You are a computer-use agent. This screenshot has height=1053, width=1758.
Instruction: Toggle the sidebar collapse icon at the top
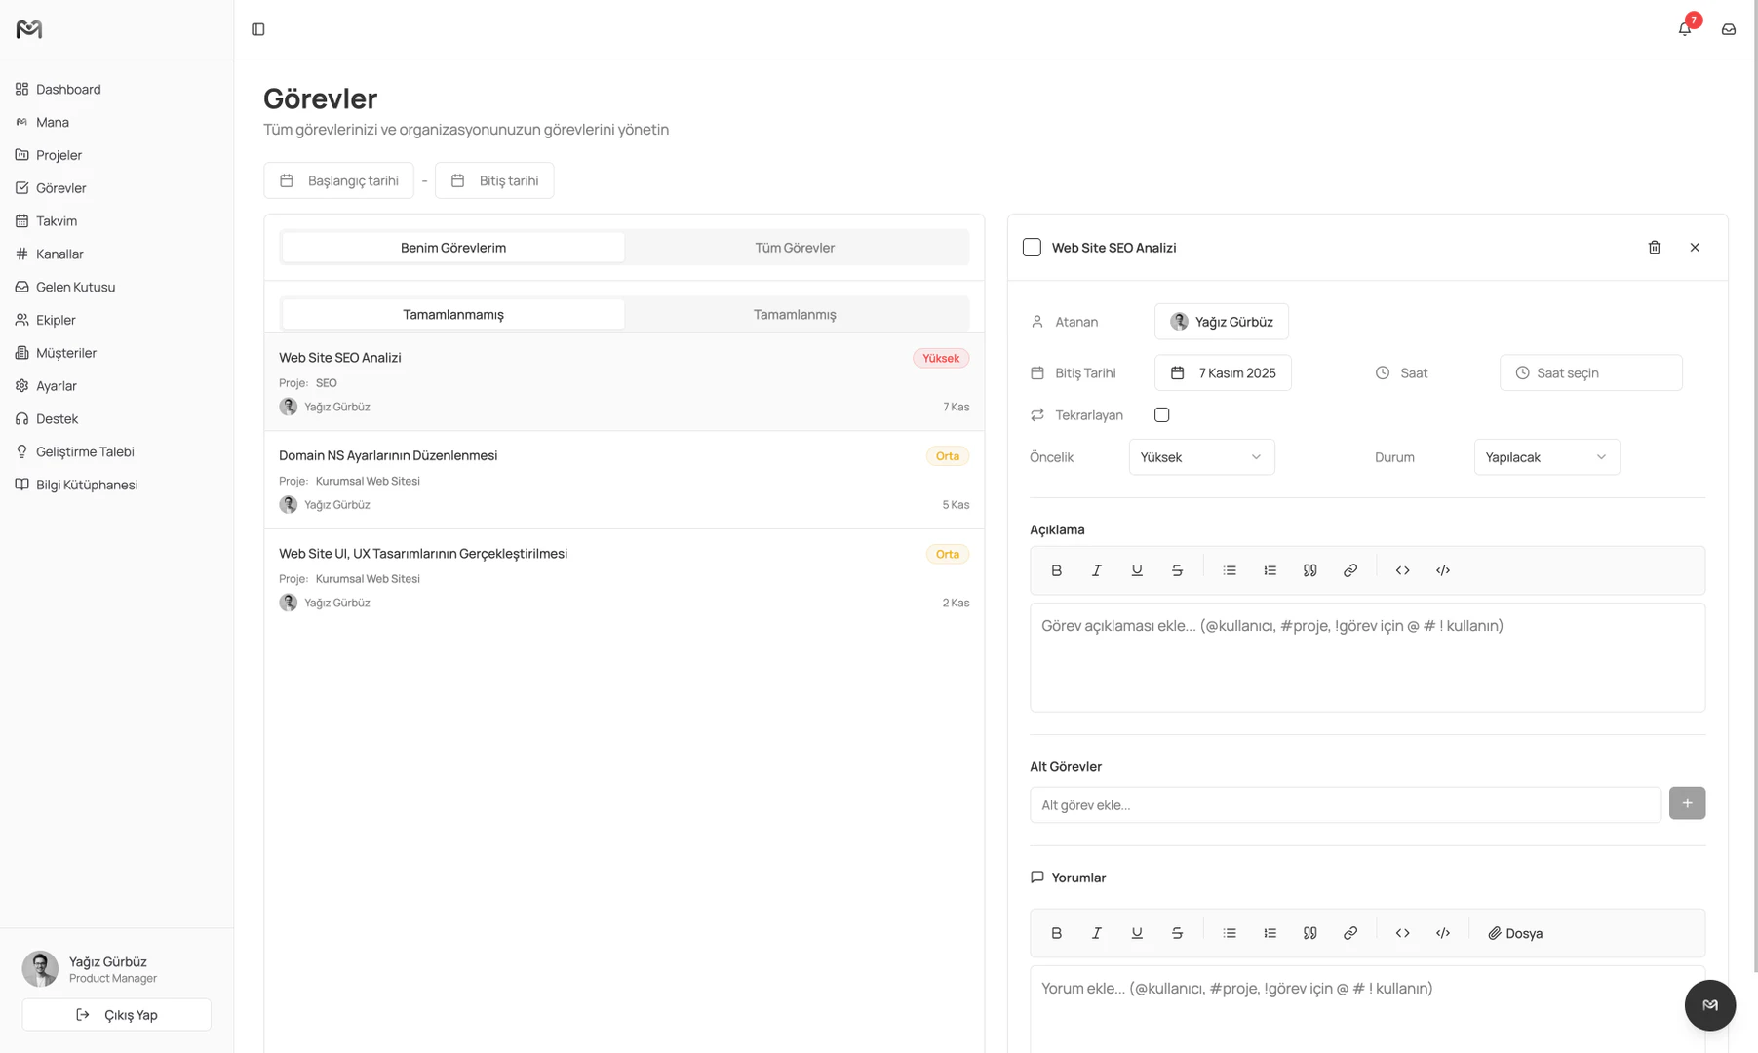click(257, 29)
